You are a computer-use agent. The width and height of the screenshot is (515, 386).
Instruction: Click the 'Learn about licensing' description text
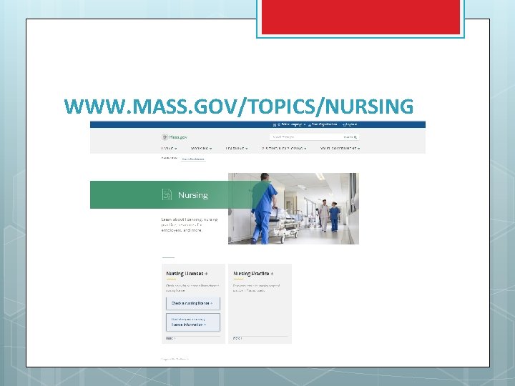pos(190,225)
